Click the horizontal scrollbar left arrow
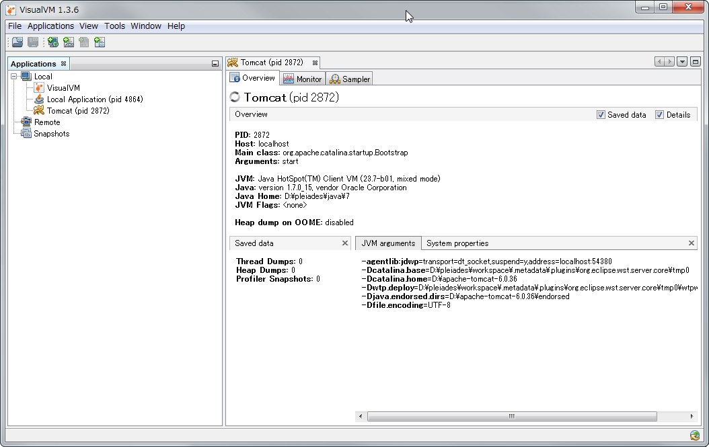This screenshot has height=447, width=709. pos(361,416)
